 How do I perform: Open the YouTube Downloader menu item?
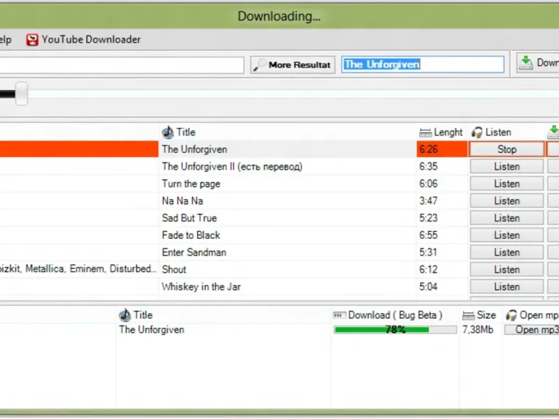[83, 40]
